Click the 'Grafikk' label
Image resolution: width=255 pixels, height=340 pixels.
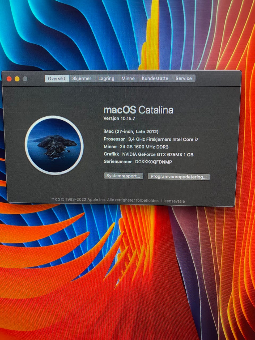pyautogui.click(x=111, y=154)
